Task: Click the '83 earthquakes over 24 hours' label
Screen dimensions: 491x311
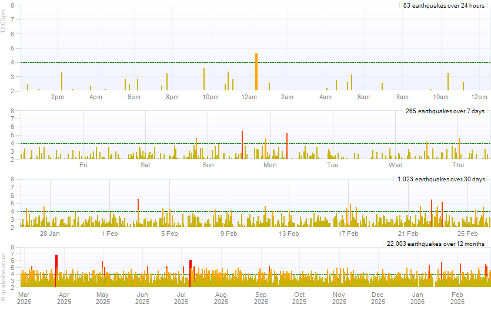Action: coord(444,5)
